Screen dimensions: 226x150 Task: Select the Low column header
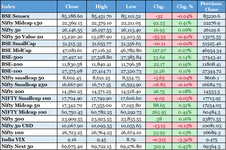[x=131, y=7]
